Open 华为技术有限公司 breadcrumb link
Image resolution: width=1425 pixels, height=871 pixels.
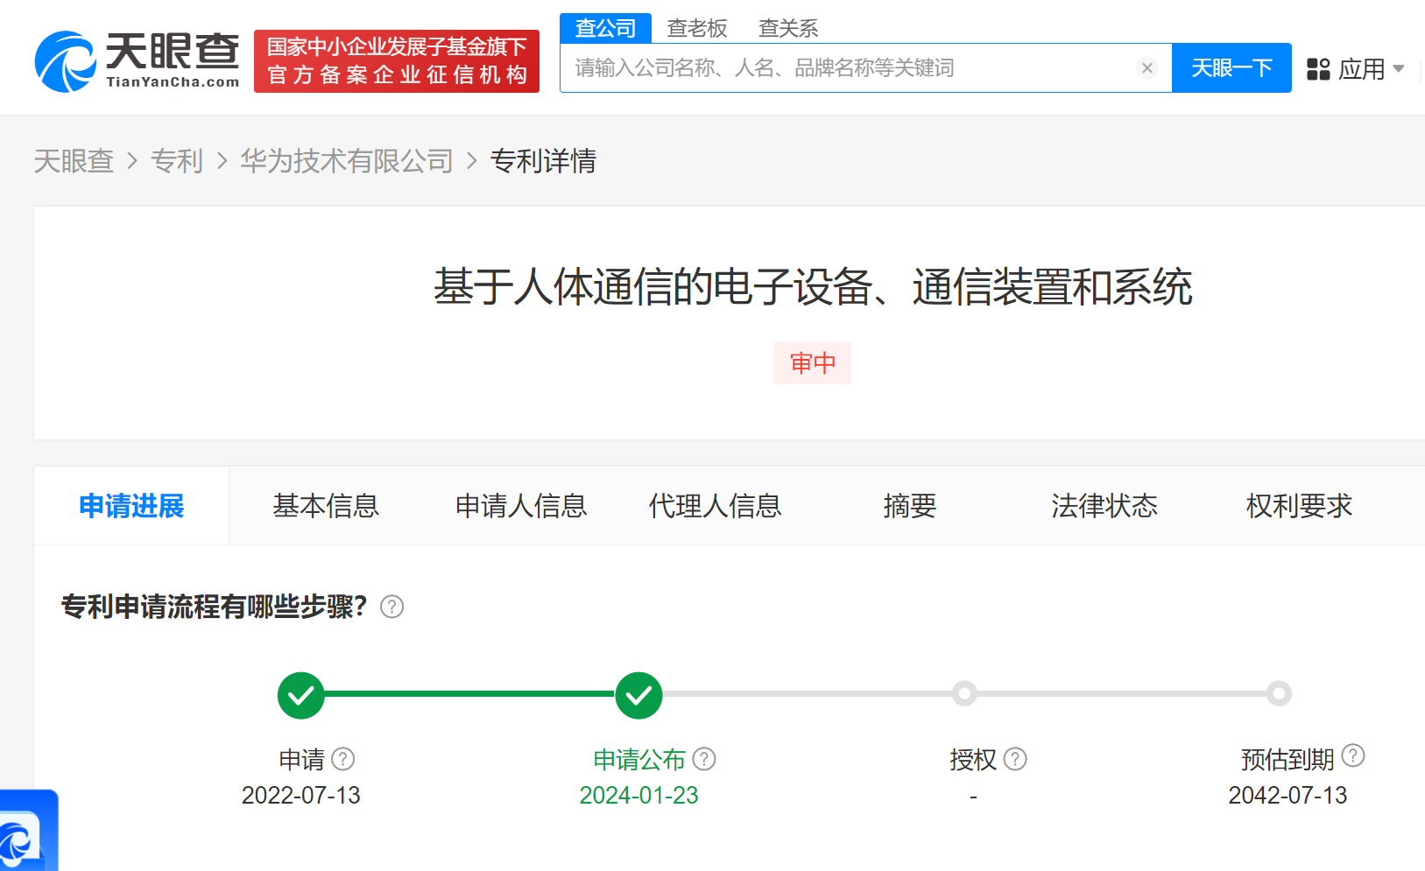(x=347, y=161)
